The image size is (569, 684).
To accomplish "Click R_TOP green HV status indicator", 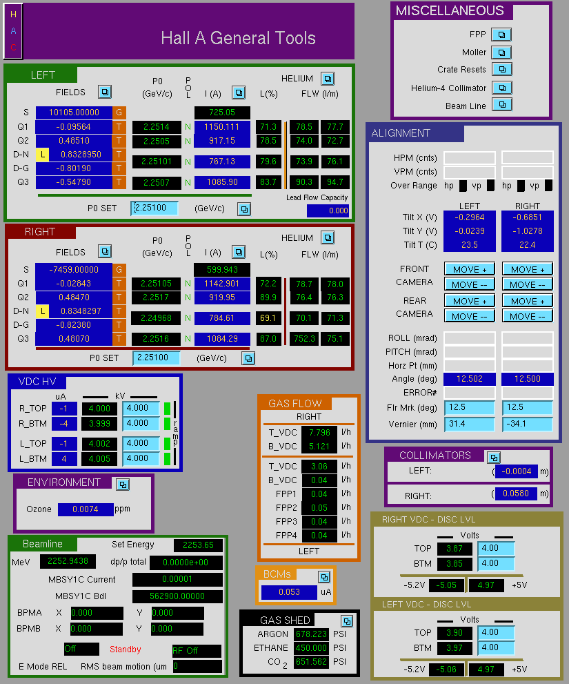I will 167,409.
